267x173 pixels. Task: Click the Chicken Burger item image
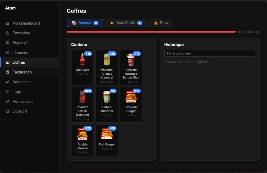131,97
